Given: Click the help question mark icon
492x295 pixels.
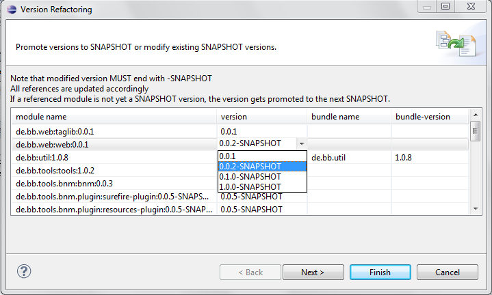Looking at the screenshot, I should 24,271.
